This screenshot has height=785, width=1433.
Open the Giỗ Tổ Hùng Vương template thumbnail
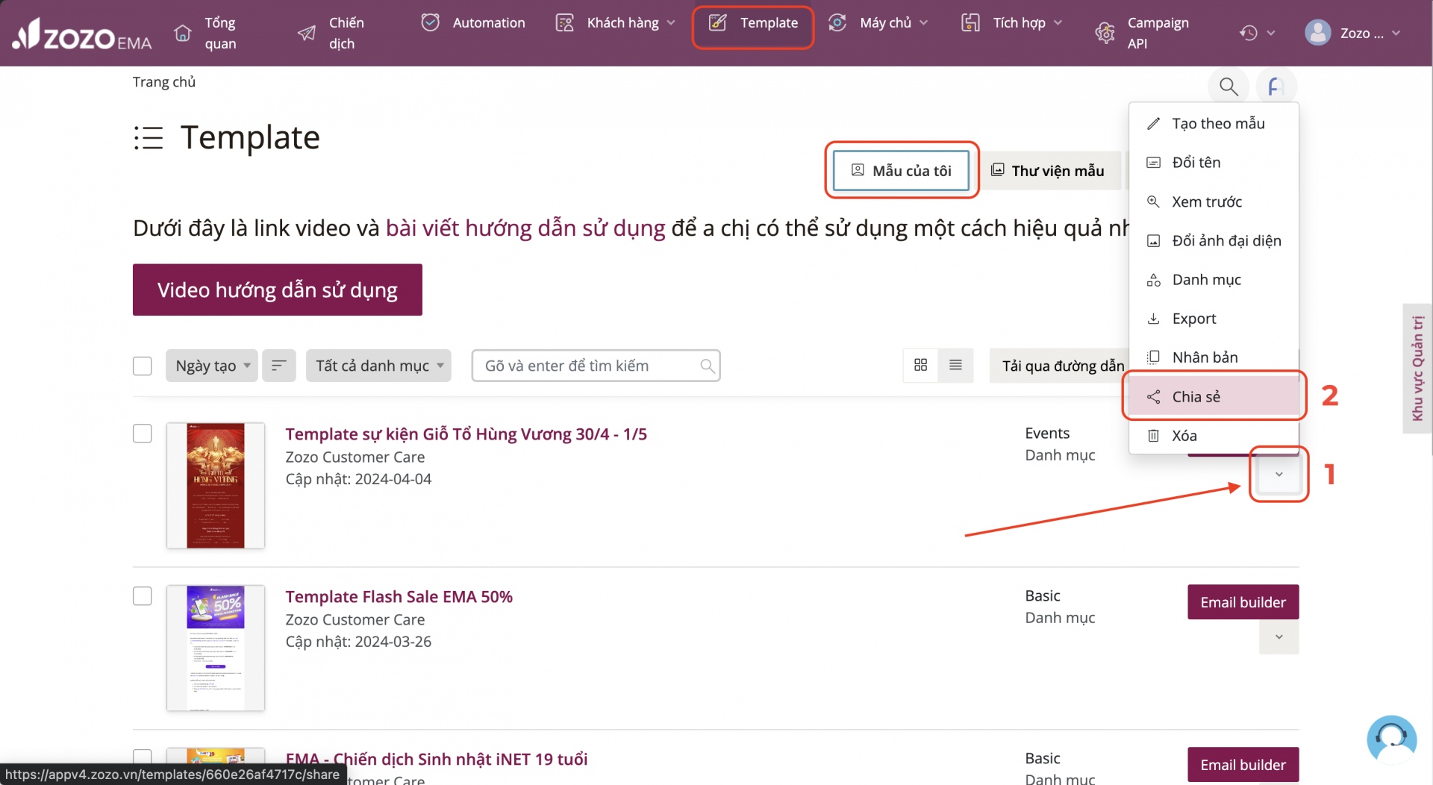(215, 486)
